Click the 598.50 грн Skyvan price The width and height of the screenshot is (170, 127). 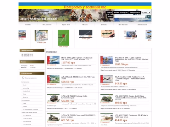[x=67, y=82]
